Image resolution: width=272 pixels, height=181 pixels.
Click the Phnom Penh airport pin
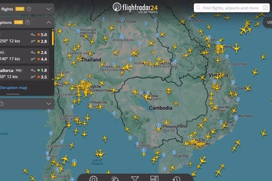159,126
